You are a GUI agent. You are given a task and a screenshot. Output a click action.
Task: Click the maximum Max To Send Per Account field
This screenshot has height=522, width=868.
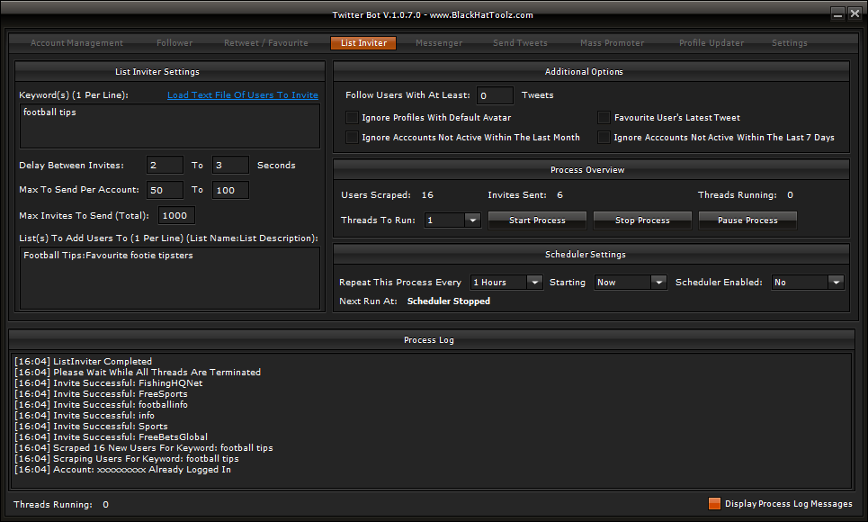point(230,190)
